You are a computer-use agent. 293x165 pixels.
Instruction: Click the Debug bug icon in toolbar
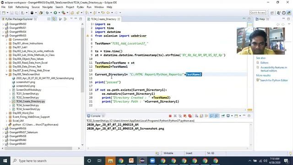(x=48, y=13)
